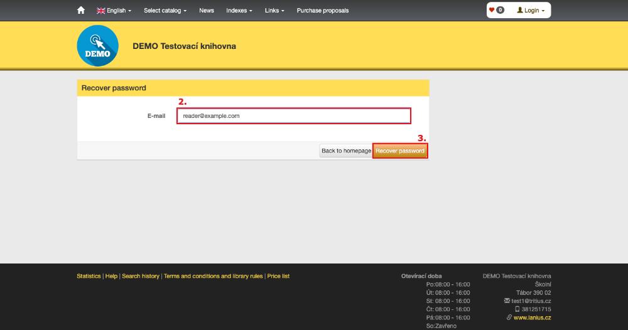Expand the Select catalog dropdown
This screenshot has width=628, height=330.
coord(165,11)
